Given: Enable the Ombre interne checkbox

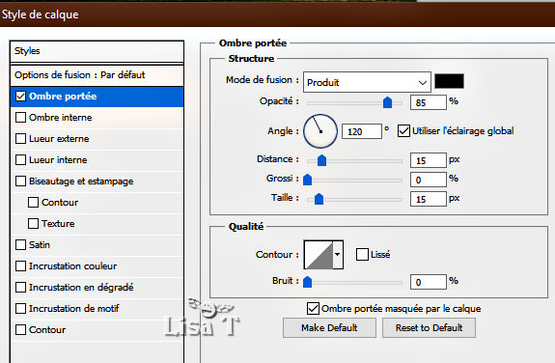Looking at the screenshot, I should pos(20,117).
